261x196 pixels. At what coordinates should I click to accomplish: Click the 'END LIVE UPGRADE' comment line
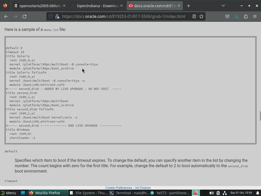(64, 126)
